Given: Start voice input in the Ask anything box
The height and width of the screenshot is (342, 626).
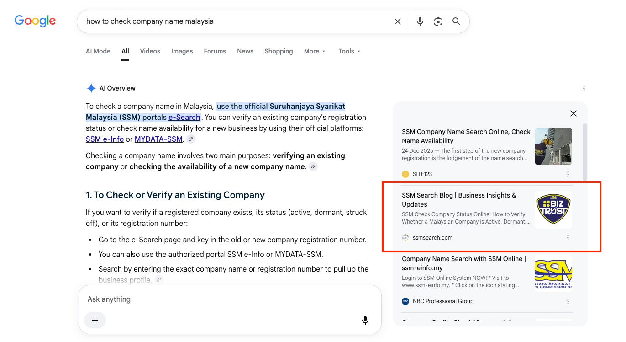Looking at the screenshot, I should 365,320.
